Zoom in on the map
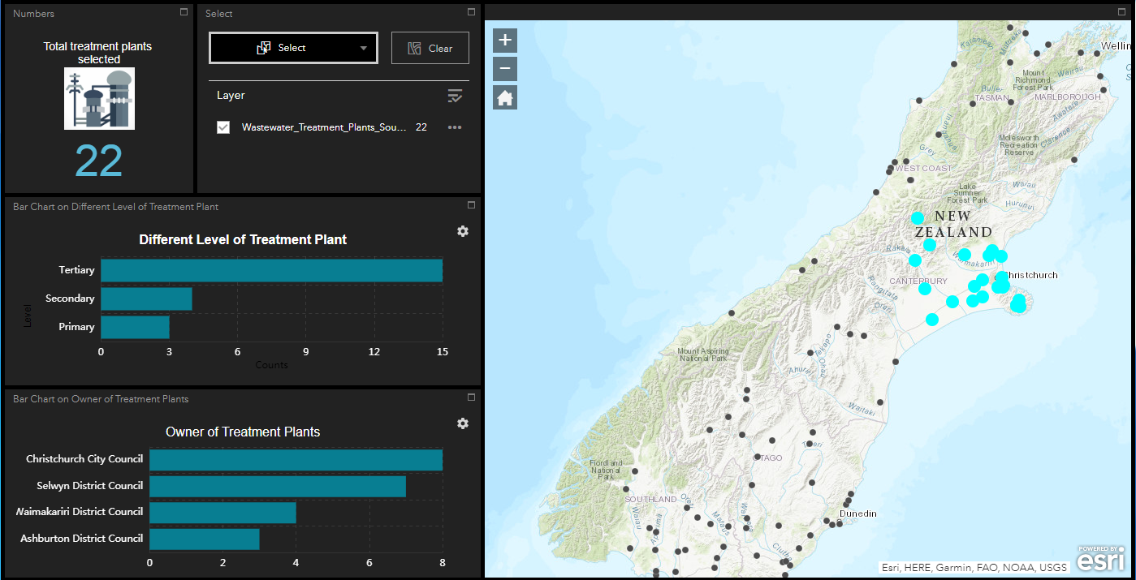 coord(504,40)
